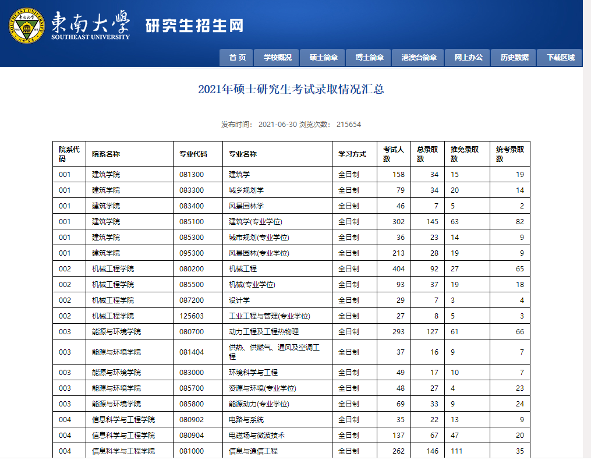
Task: Click the 2021年硕士研究生考试录取情况汇总 heading
Action: click(x=291, y=89)
